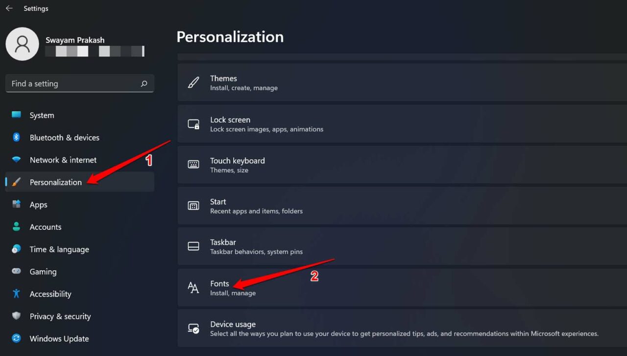627x356 pixels.
Task: Select the Device usage icon
Action: point(193,328)
